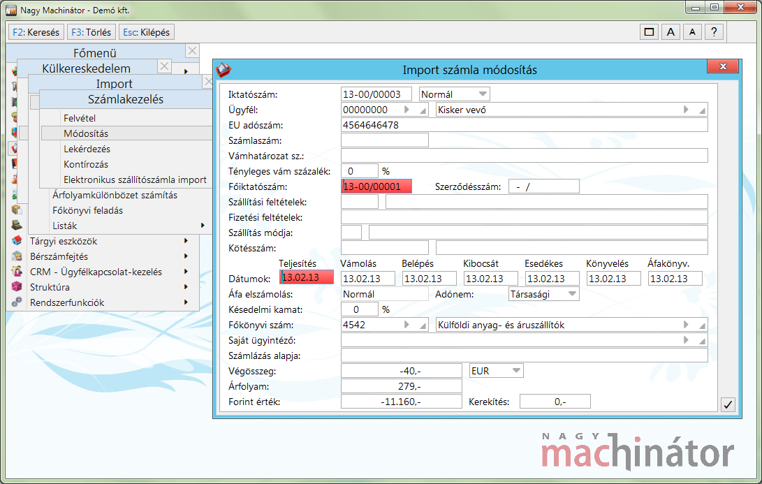
Task: Click the Kerekítés field
Action: point(555,402)
